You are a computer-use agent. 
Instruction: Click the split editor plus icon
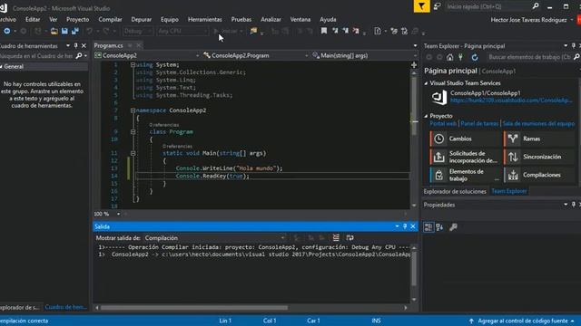click(x=414, y=65)
